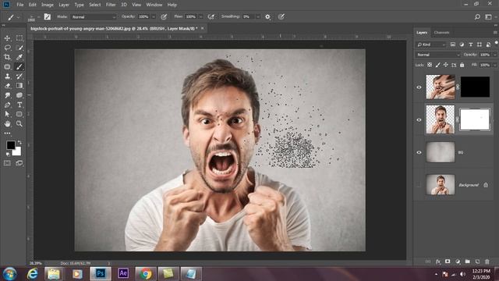Open the layer Fill dropdown
The width and height of the screenshot is (499, 281).
[x=494, y=65]
